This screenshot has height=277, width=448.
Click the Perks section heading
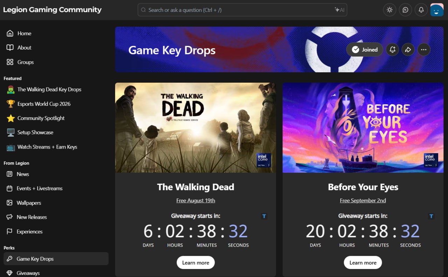coord(9,248)
